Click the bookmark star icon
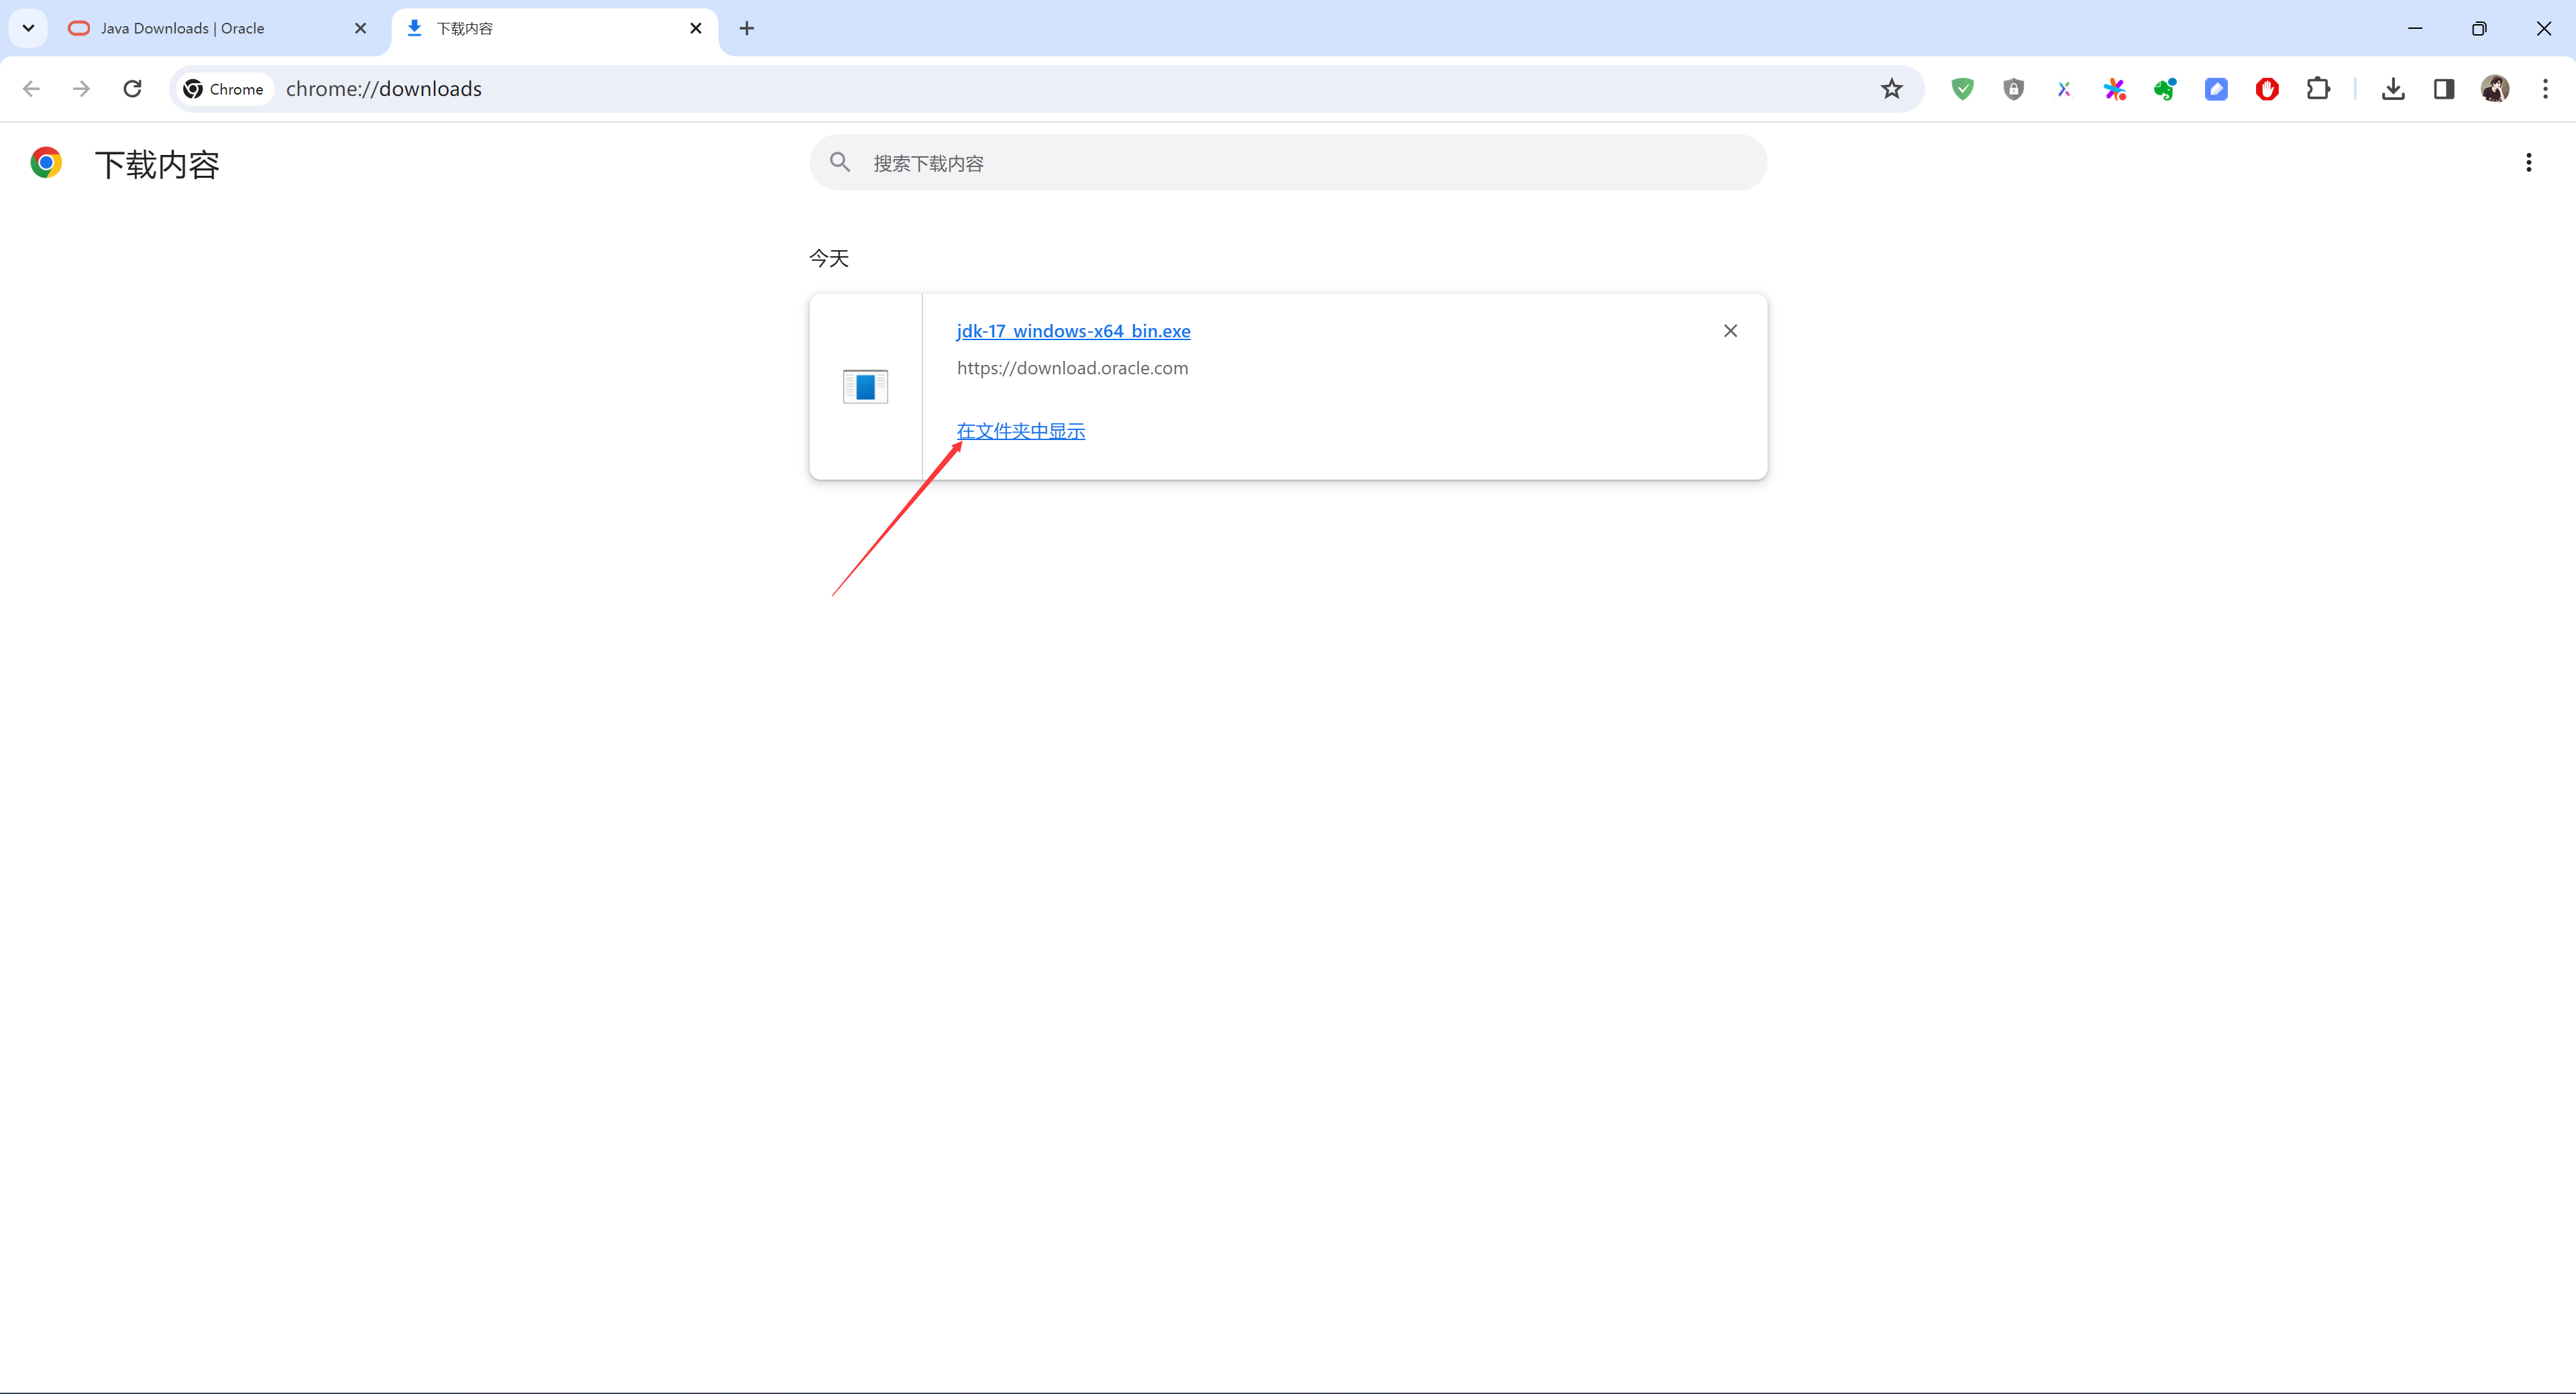2576x1394 pixels. (x=1891, y=89)
